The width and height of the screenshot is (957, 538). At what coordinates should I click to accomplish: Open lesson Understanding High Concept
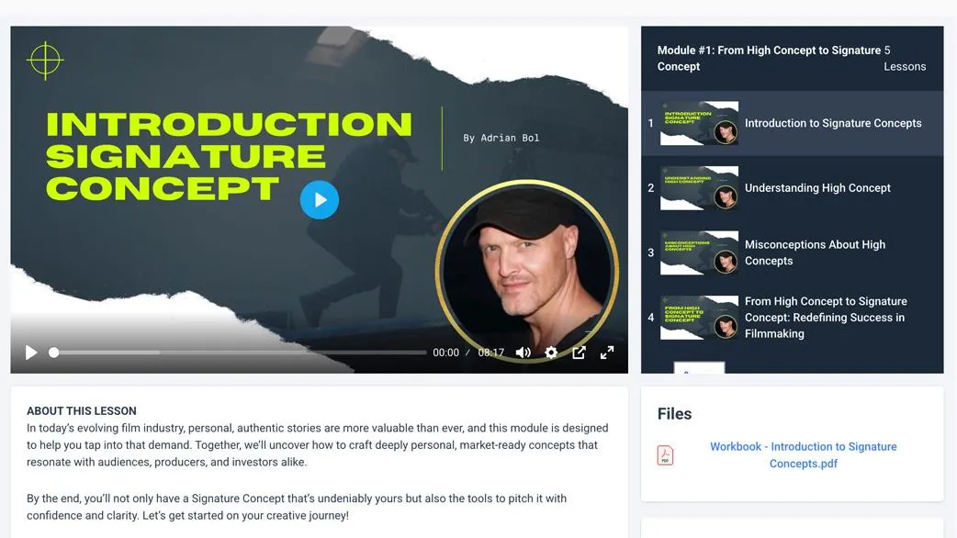click(793, 188)
